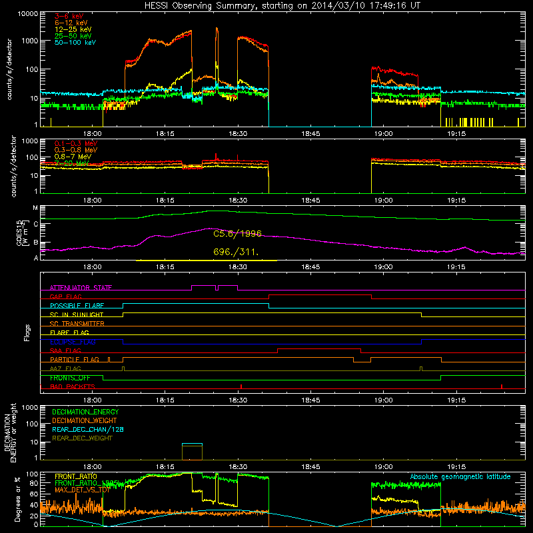Click the DECIMATION_ENERGY legend label
This screenshot has width=533, height=533.
[85, 412]
